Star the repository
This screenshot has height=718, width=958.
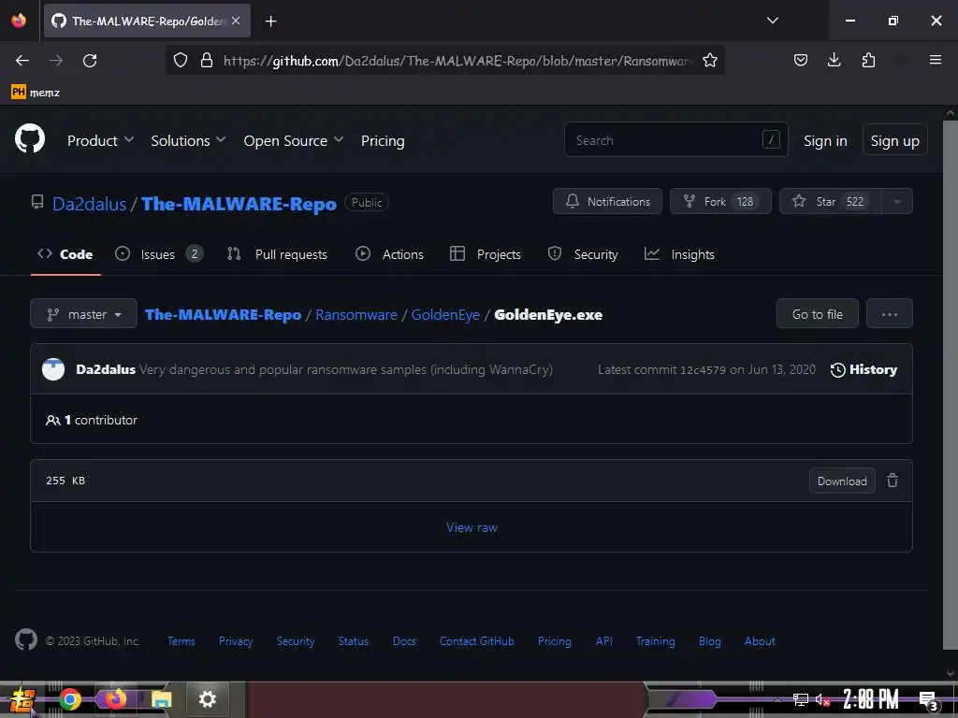tap(831, 202)
